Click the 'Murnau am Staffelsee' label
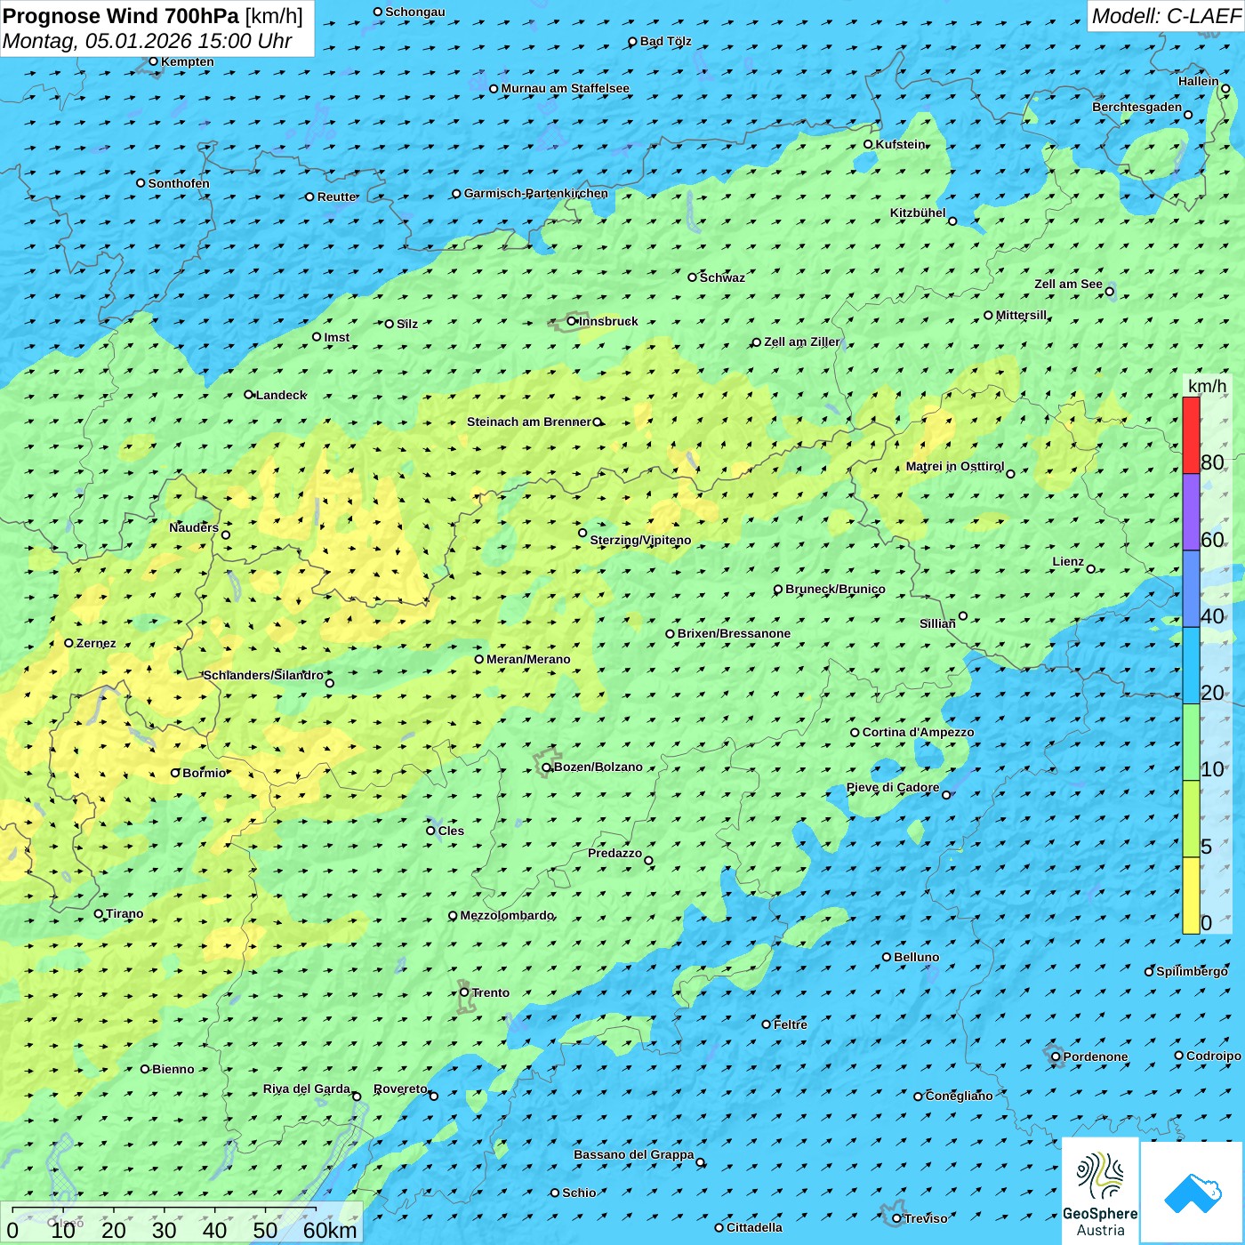Screen dimensions: 1245x1245 [x=565, y=88]
